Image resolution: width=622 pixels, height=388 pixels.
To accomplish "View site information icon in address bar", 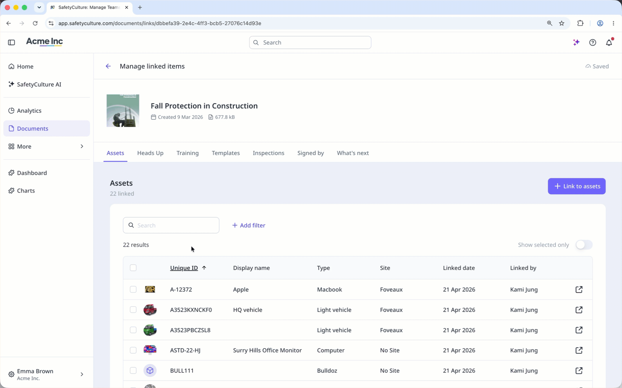I will (x=51, y=23).
